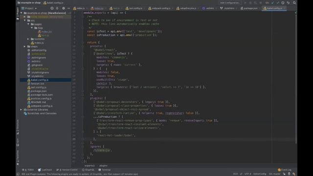The width and height of the screenshot is (313, 176).
Task: Collapse the src folder arrow
Action: [25, 21]
